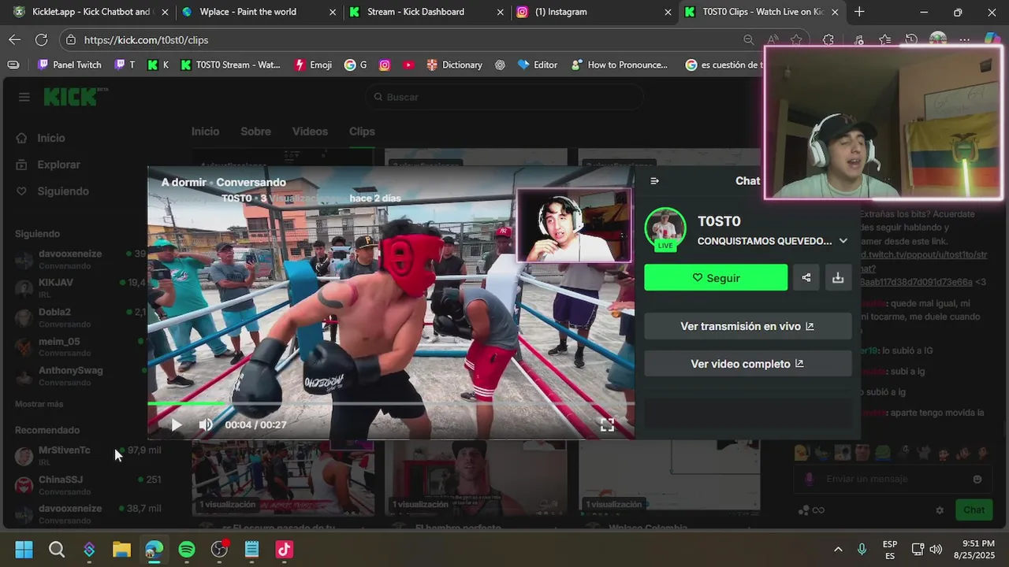
Task: Click the Enviar un mensaje chat input
Action: 892,479
